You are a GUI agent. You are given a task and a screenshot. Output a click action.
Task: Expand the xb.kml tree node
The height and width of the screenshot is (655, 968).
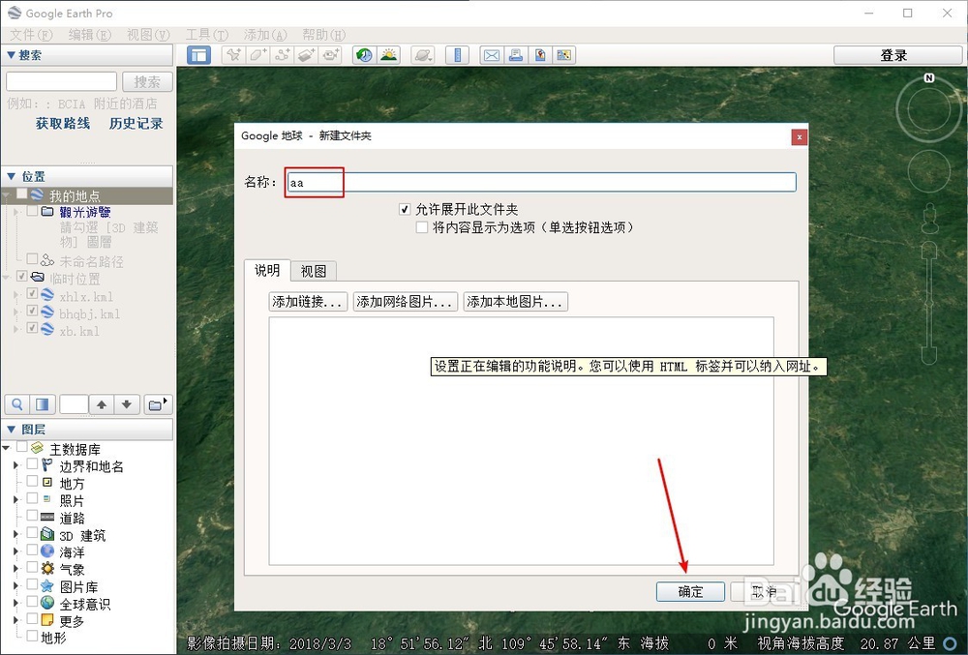click(x=16, y=329)
